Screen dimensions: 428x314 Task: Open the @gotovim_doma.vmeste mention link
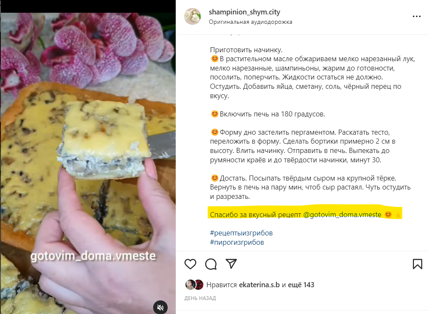(342, 215)
